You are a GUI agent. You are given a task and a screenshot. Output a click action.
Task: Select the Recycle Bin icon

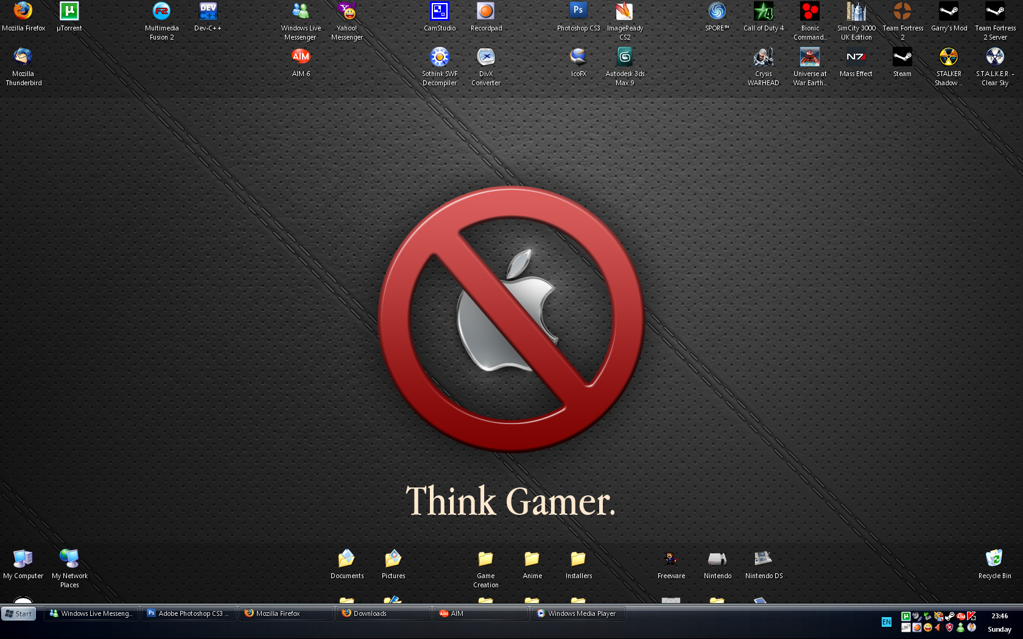[995, 564]
